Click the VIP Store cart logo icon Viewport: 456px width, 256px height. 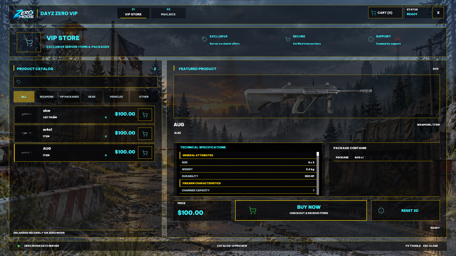29,42
